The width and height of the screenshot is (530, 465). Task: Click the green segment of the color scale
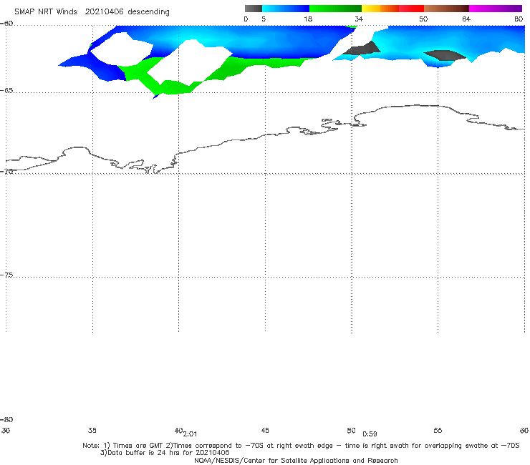[335, 9]
